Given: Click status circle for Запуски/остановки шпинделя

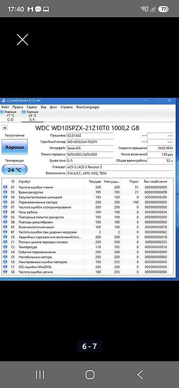Looking at the screenshot, I should click(5, 197).
